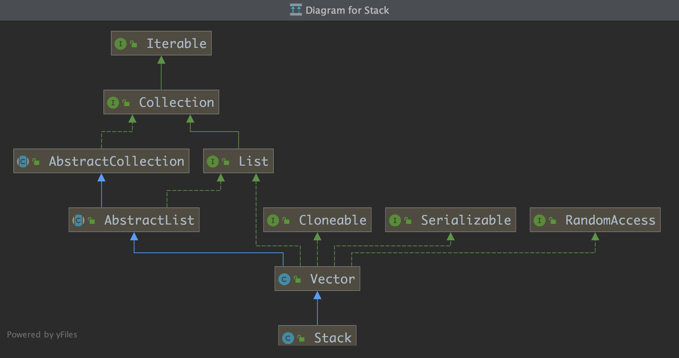The width and height of the screenshot is (679, 358).
Task: Select the RandomAccess interface node
Action: point(595,220)
